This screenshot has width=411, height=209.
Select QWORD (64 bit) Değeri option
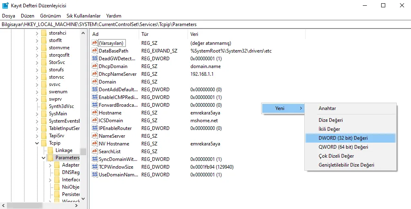[x=343, y=147]
